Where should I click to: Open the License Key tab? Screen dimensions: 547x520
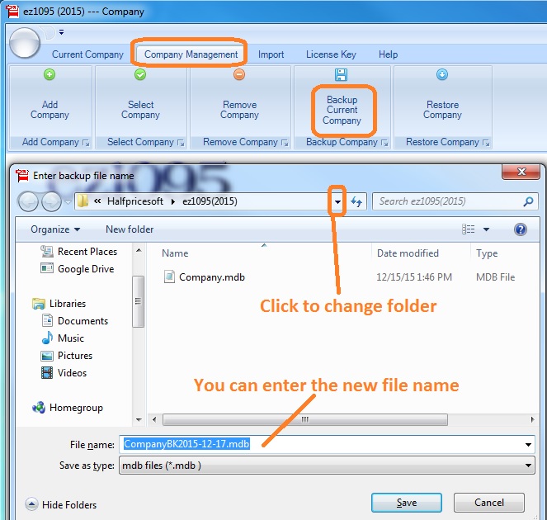331,54
